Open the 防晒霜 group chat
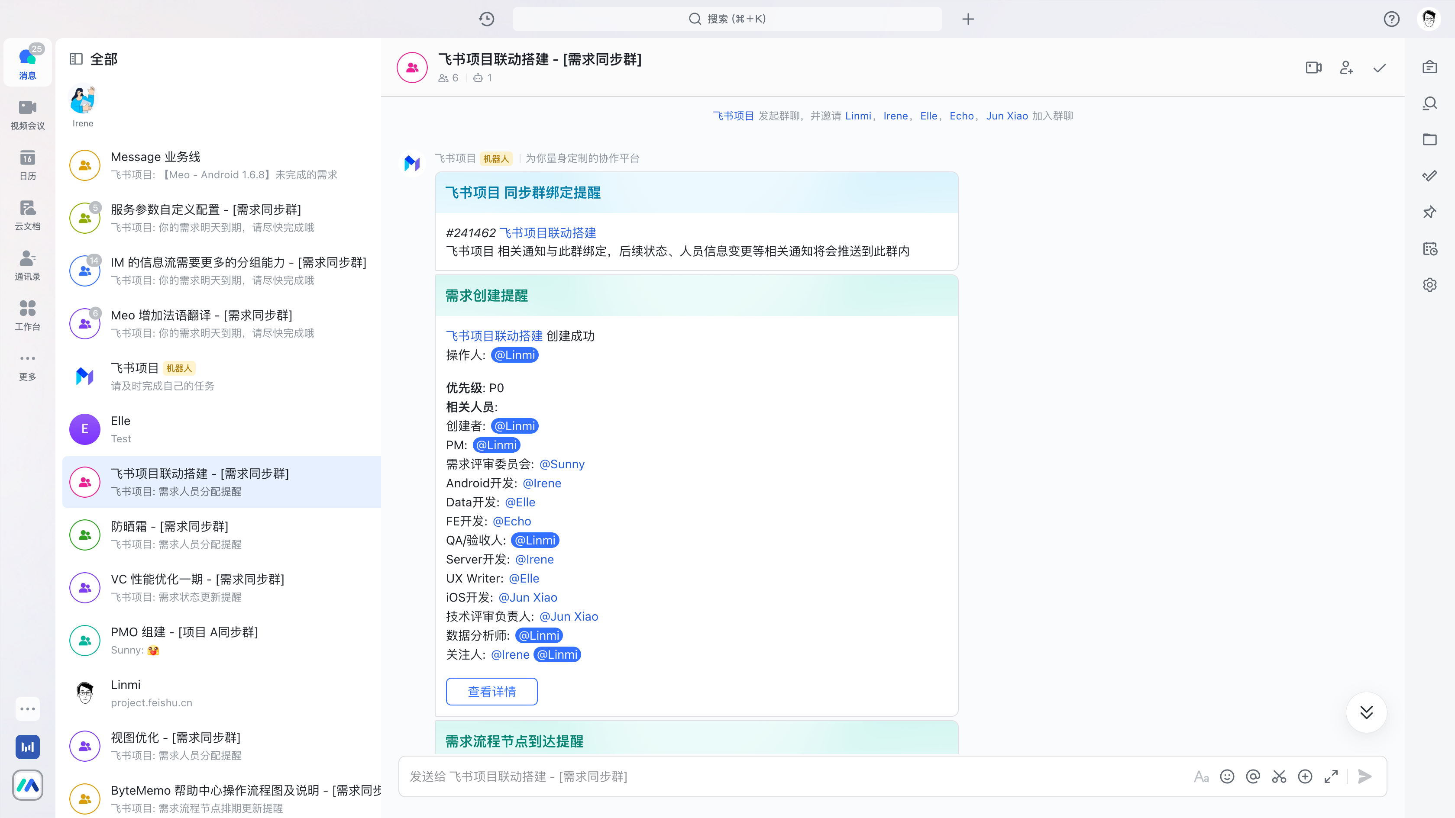 (x=222, y=535)
